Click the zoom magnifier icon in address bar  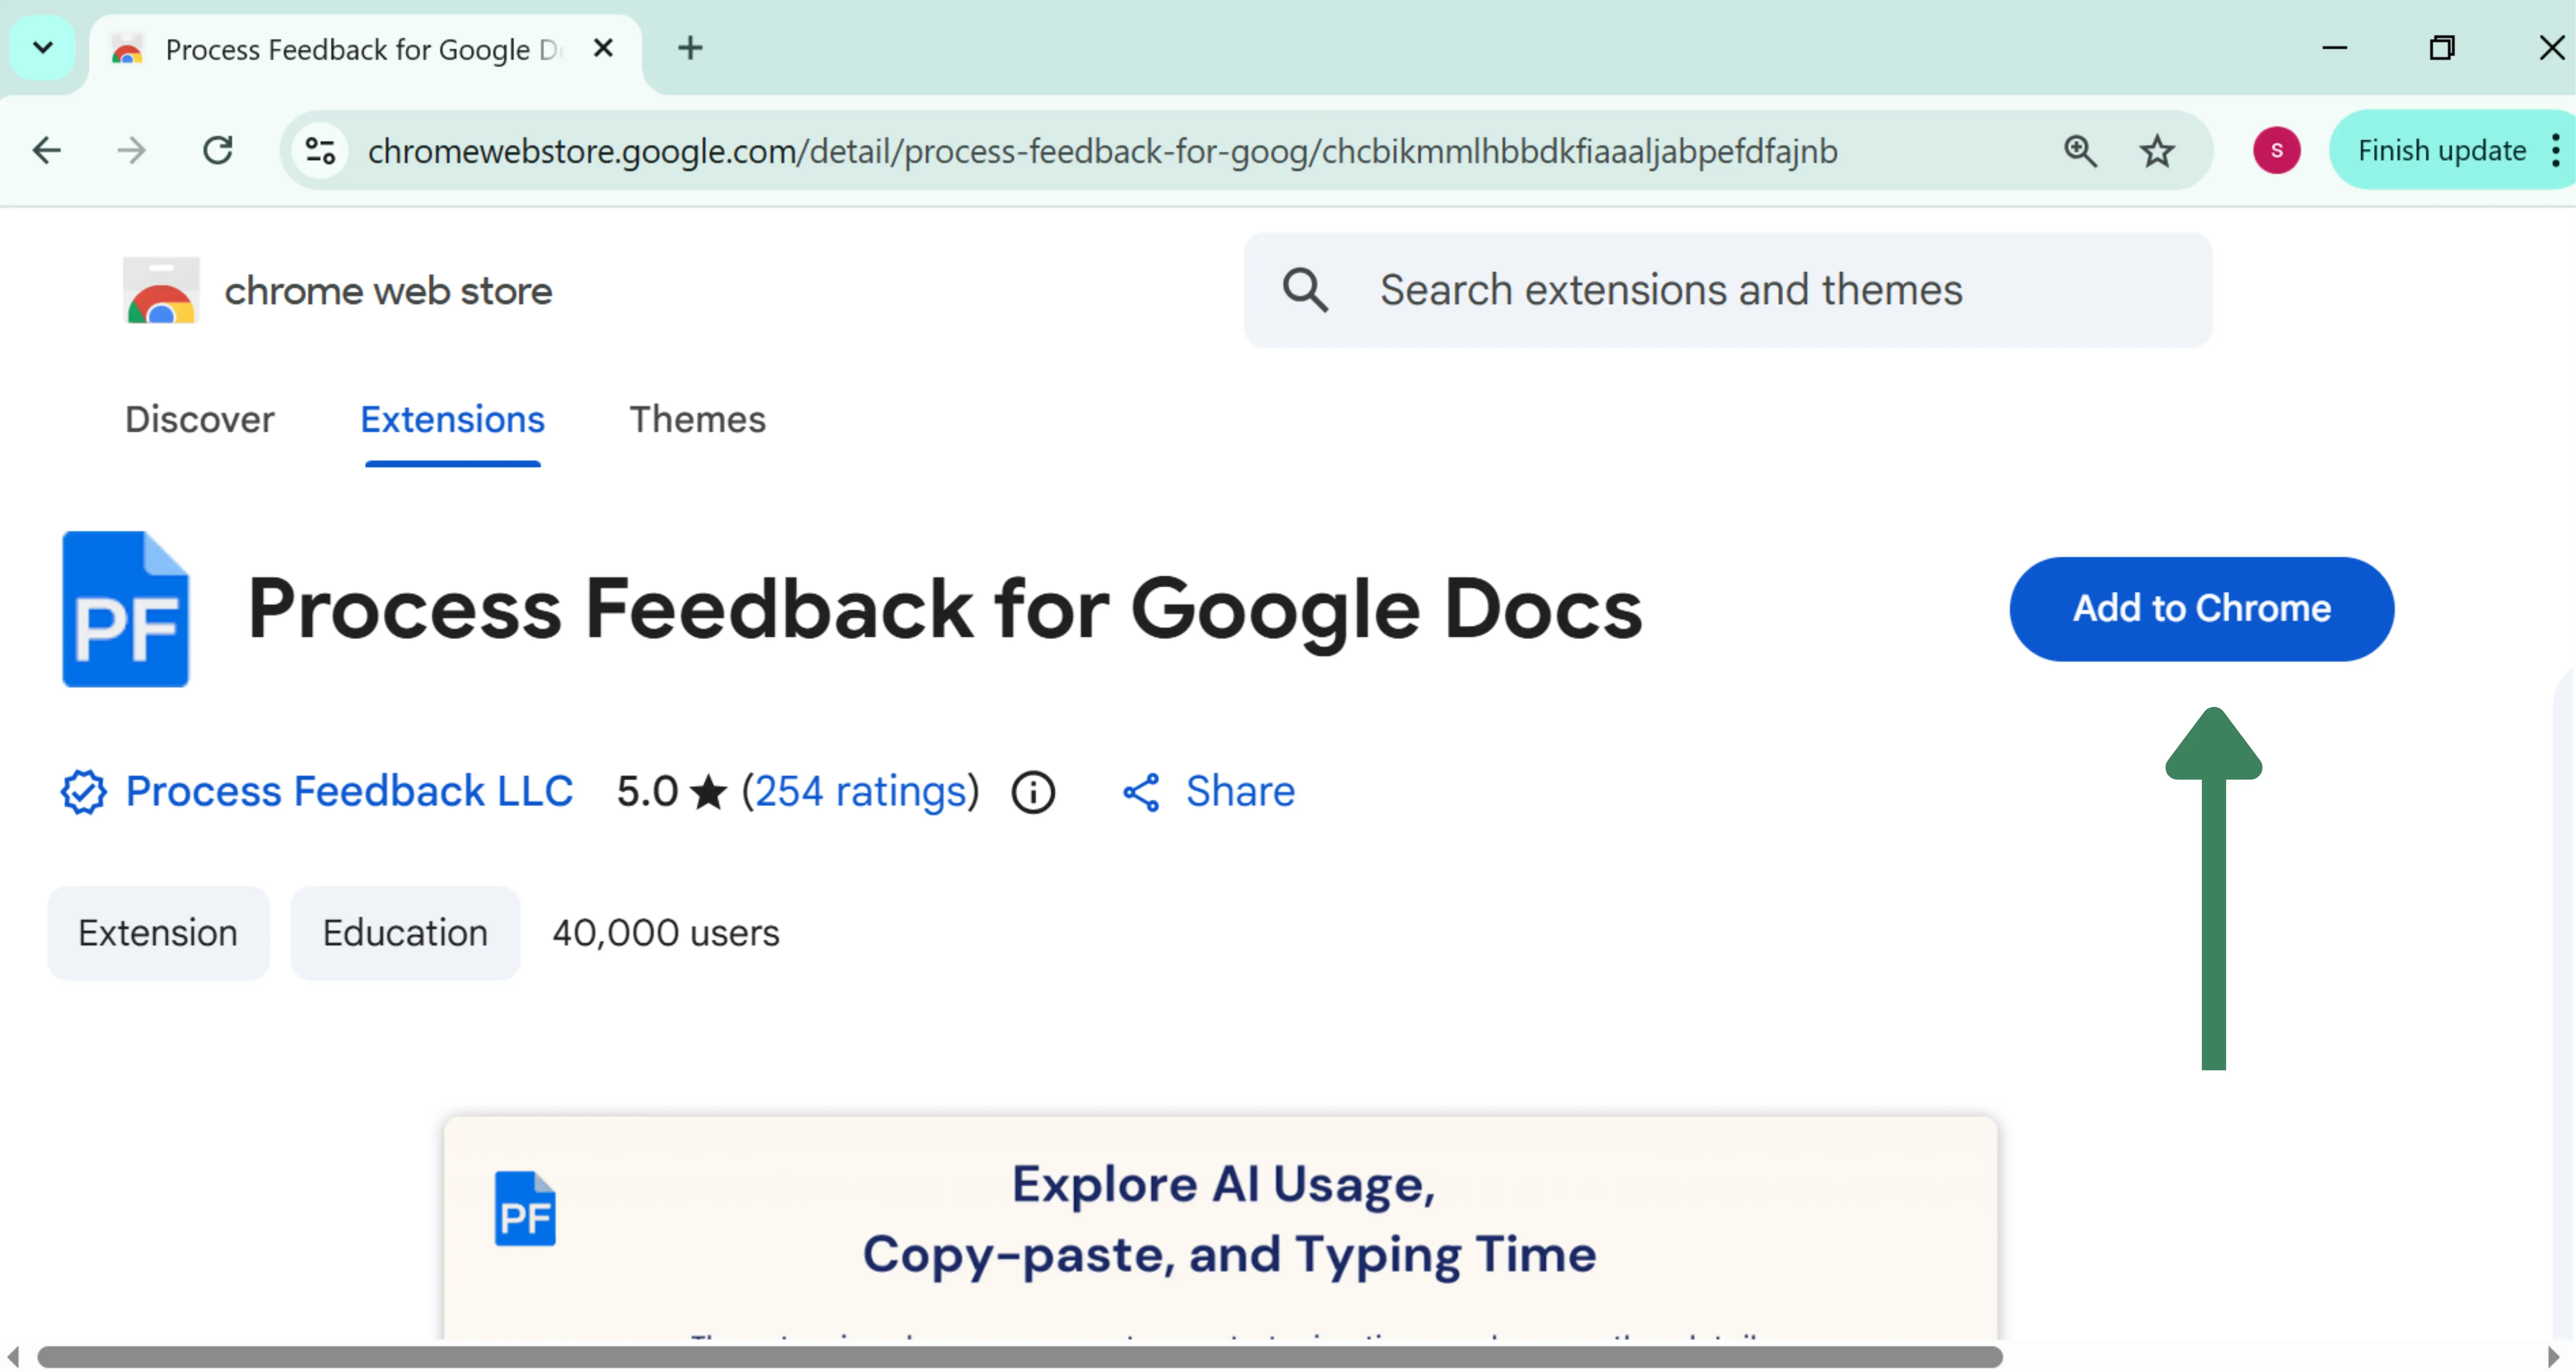pyautogui.click(x=2080, y=151)
